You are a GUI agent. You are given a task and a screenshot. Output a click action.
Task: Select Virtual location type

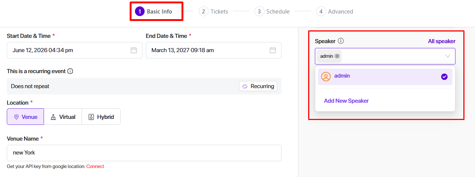(x=63, y=117)
